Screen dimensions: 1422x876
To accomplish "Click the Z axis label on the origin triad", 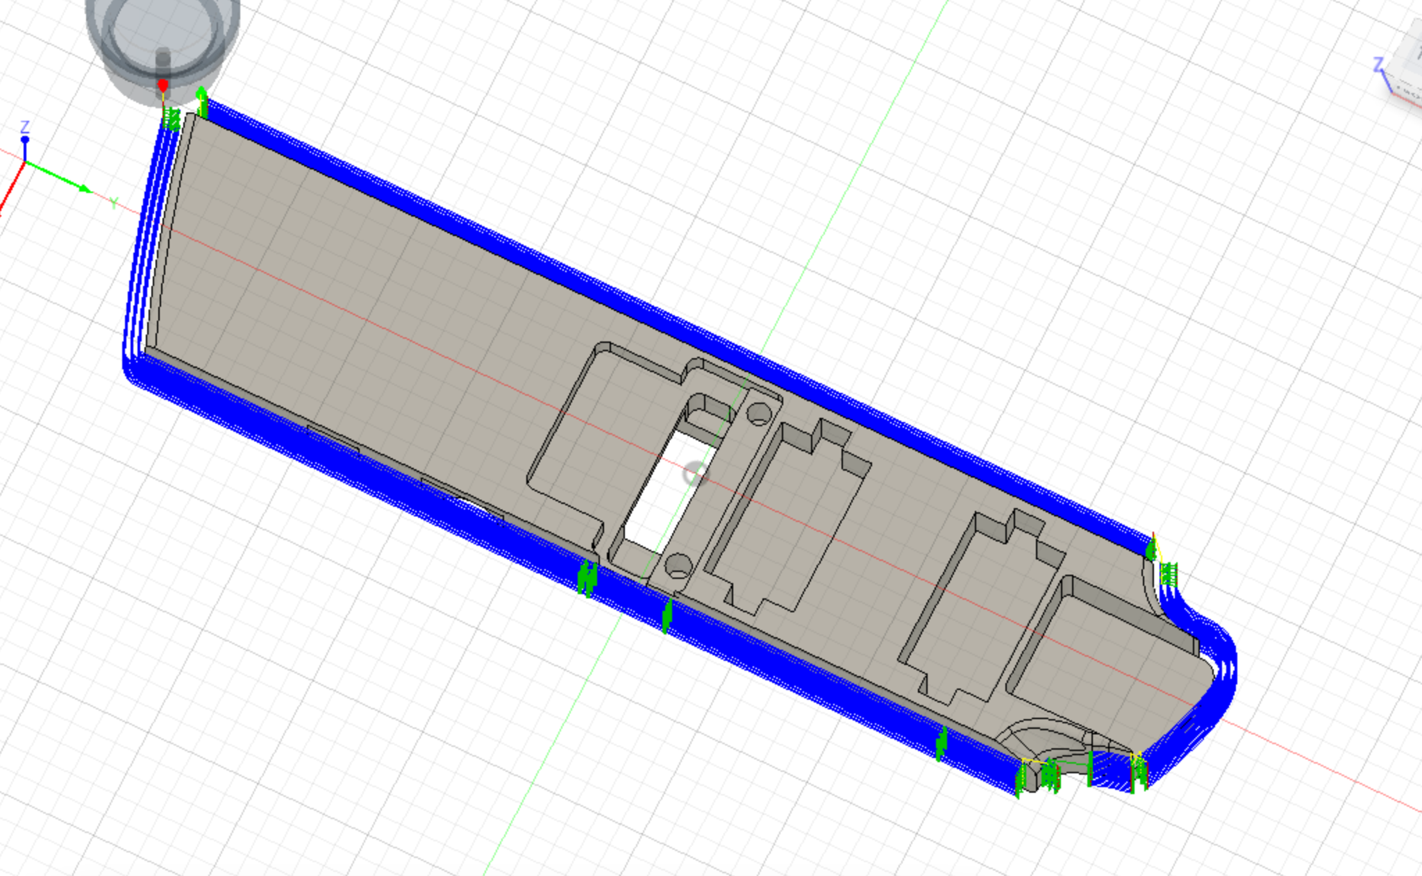I will pos(25,127).
